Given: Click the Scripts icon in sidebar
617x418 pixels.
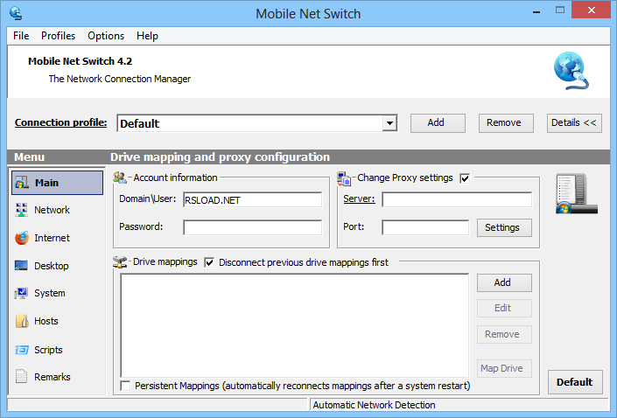Looking at the screenshot, I should (x=22, y=350).
